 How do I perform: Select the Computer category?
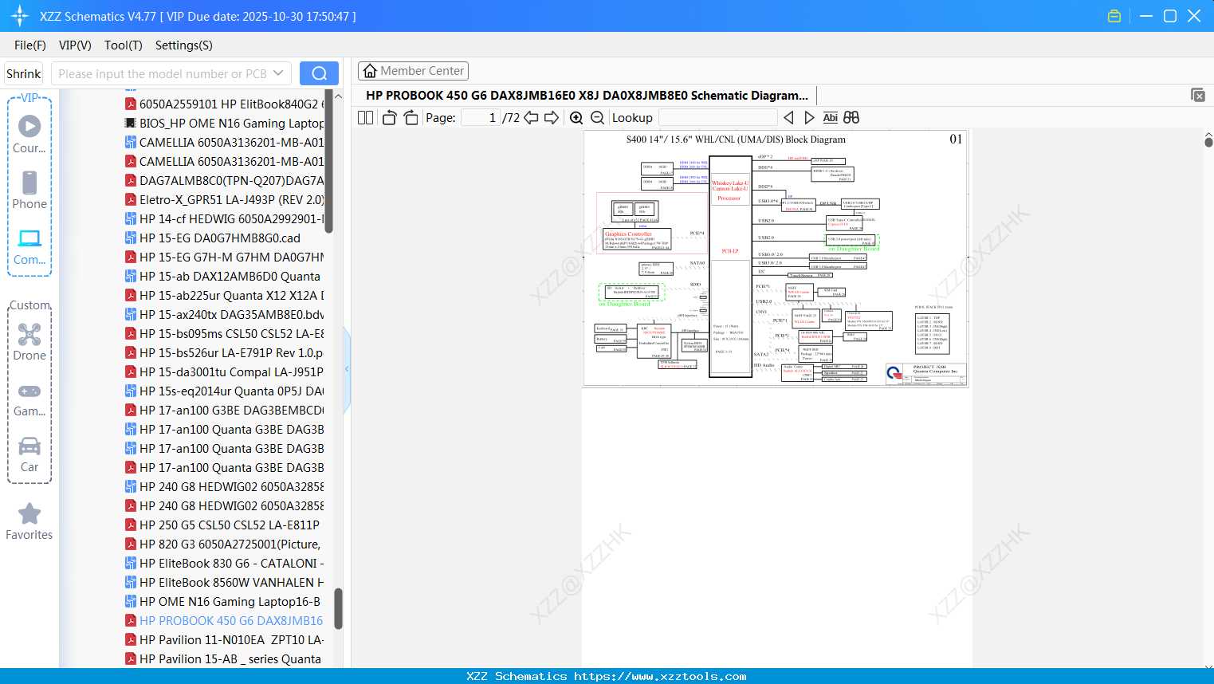[29, 246]
